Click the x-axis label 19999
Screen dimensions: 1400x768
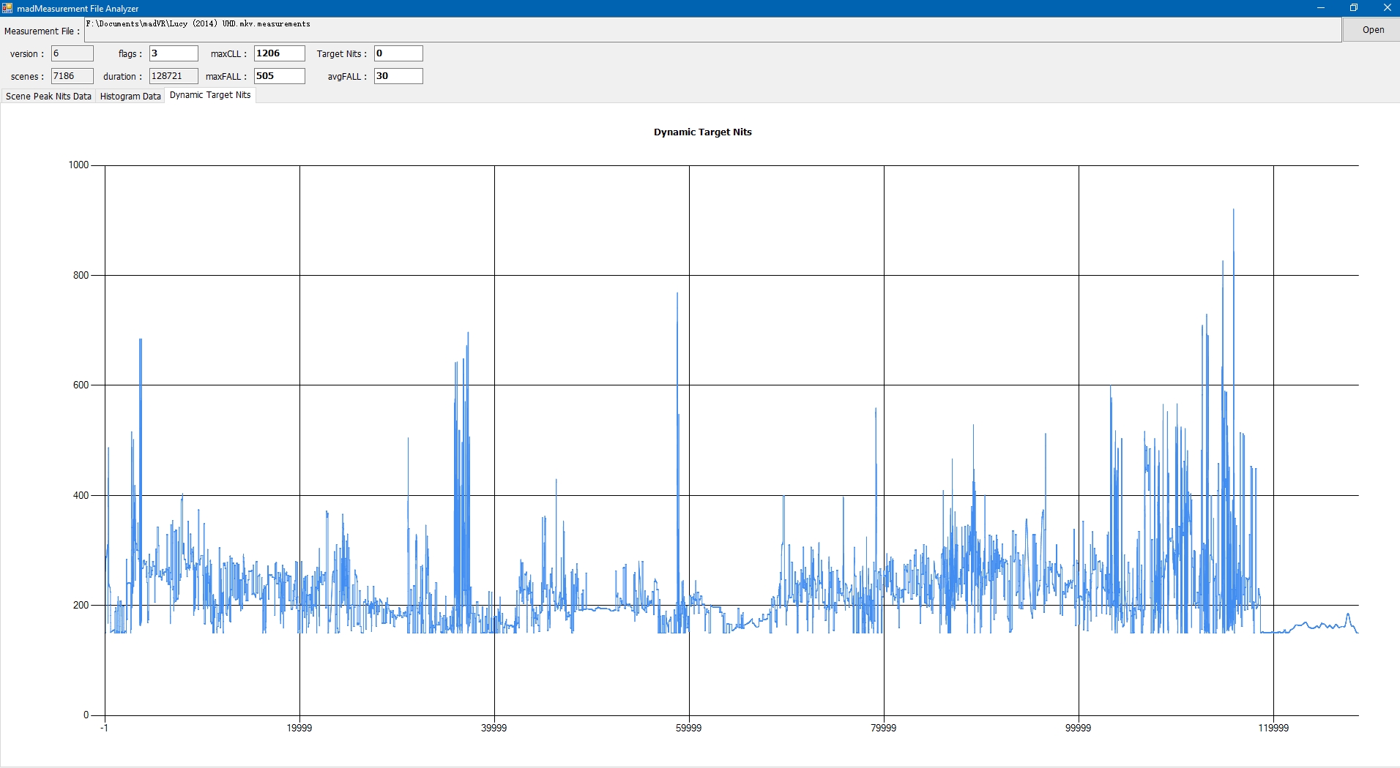pyautogui.click(x=299, y=728)
